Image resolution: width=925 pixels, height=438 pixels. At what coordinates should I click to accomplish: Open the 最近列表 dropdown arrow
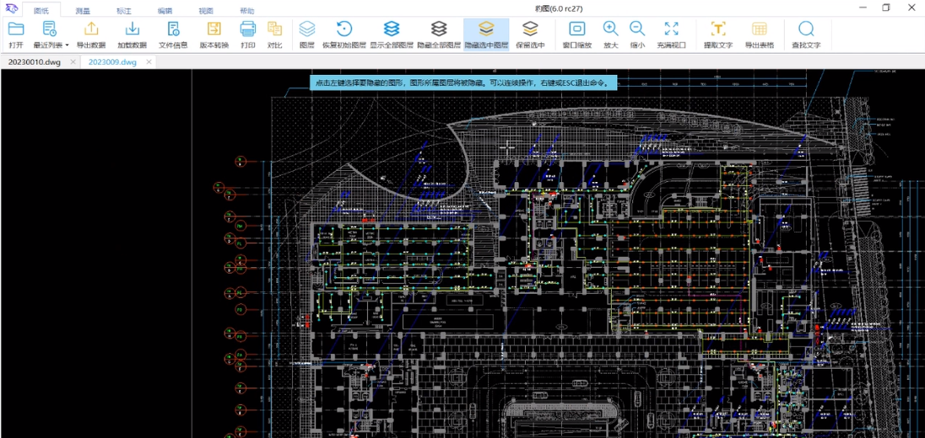67,45
